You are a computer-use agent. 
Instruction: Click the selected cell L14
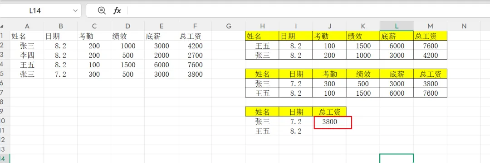tap(397, 158)
